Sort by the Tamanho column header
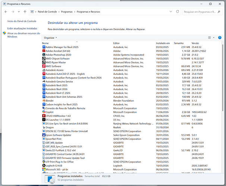Viewport: 226px width, 186px height. pos(182,43)
